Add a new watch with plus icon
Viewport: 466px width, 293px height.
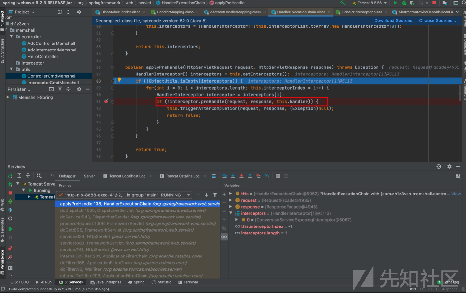[x=224, y=194]
